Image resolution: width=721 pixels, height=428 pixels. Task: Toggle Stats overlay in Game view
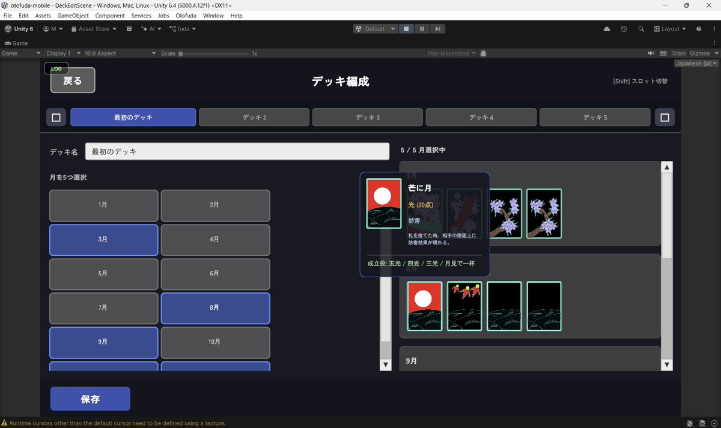(x=679, y=53)
